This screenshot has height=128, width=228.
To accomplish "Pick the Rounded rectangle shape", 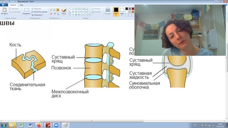I will [82, 9].
